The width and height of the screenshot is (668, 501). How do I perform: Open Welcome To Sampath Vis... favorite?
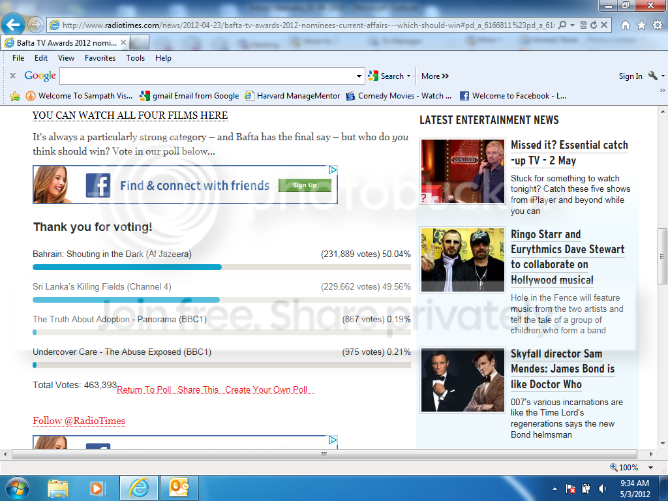click(79, 96)
